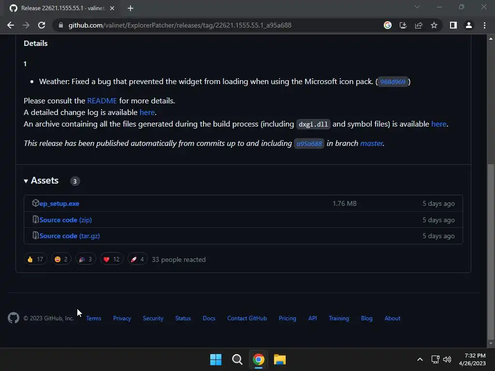Open the Security footer link
The image size is (495, 371).
(153, 318)
